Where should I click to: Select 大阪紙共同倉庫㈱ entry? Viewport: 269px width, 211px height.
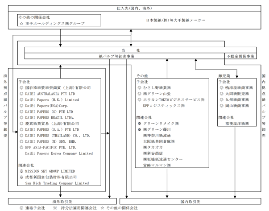(159, 141)
